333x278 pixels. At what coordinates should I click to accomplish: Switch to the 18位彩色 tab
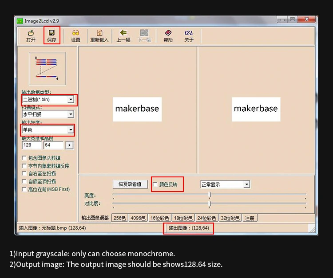183,218
